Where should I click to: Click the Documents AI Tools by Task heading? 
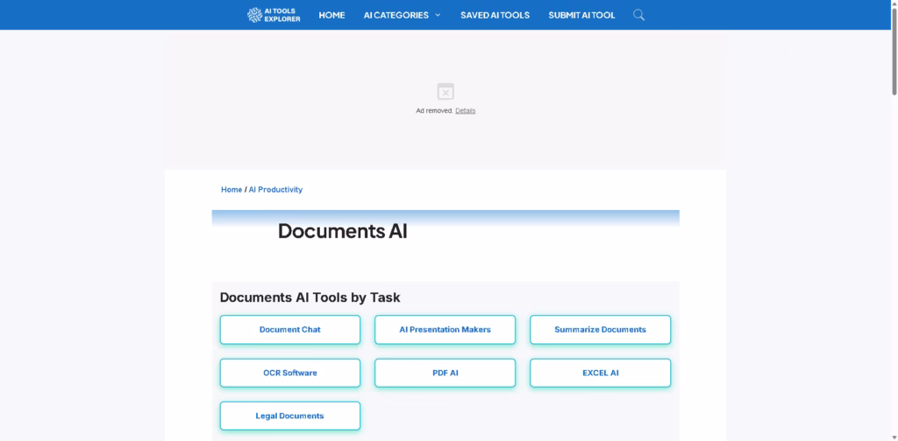pyautogui.click(x=310, y=297)
